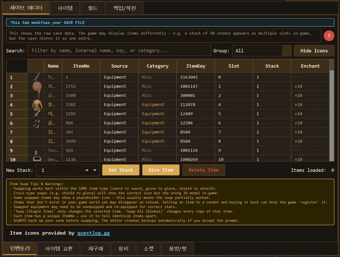Open the Group dropdown set to All
Screen dimensions: 340x257
point(262,51)
